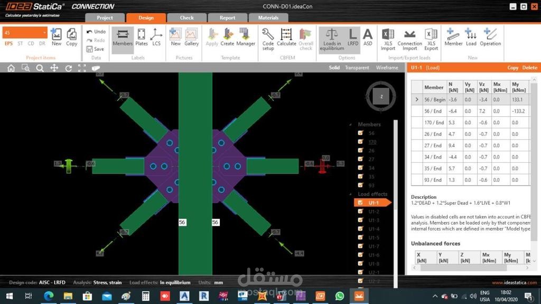Open the www.ideastatica.com link
Image resolution: width=541 pixels, height=304 pixels.
pos(515,282)
